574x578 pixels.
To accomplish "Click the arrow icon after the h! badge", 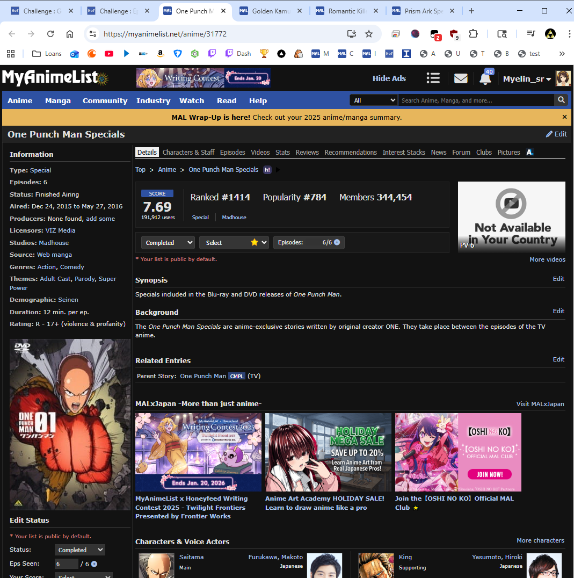I will pos(278,170).
